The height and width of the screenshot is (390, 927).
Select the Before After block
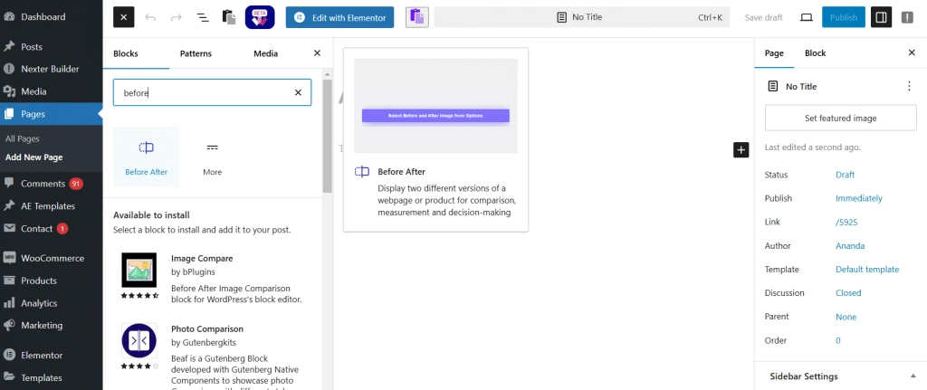(x=146, y=157)
